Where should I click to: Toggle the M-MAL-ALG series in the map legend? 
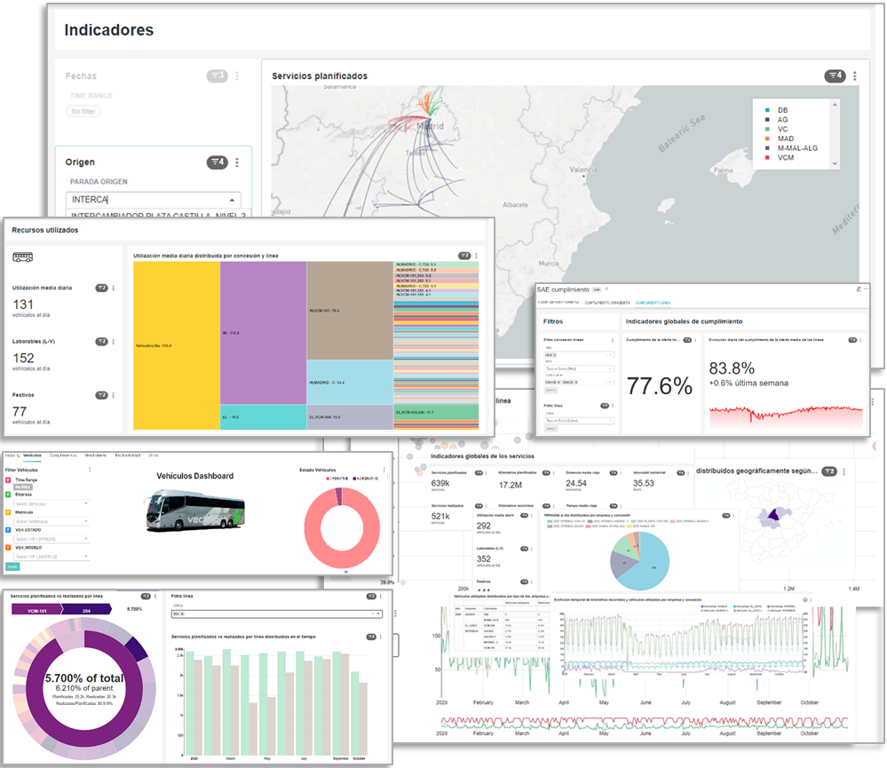pyautogui.click(x=791, y=148)
